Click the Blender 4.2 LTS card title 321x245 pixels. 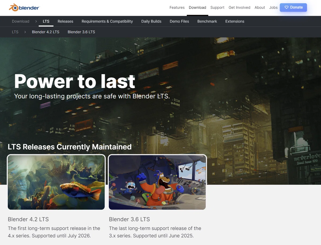(x=28, y=219)
